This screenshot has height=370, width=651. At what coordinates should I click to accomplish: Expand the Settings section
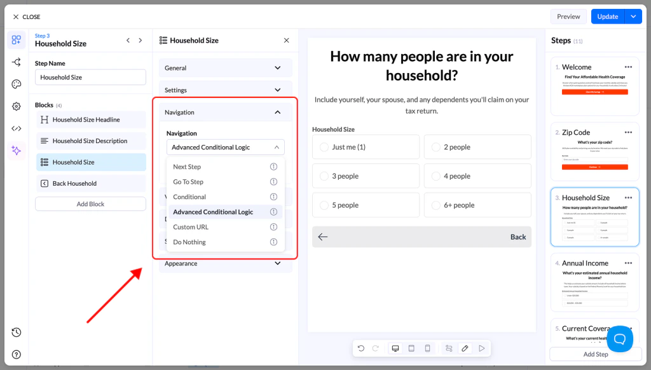point(226,90)
